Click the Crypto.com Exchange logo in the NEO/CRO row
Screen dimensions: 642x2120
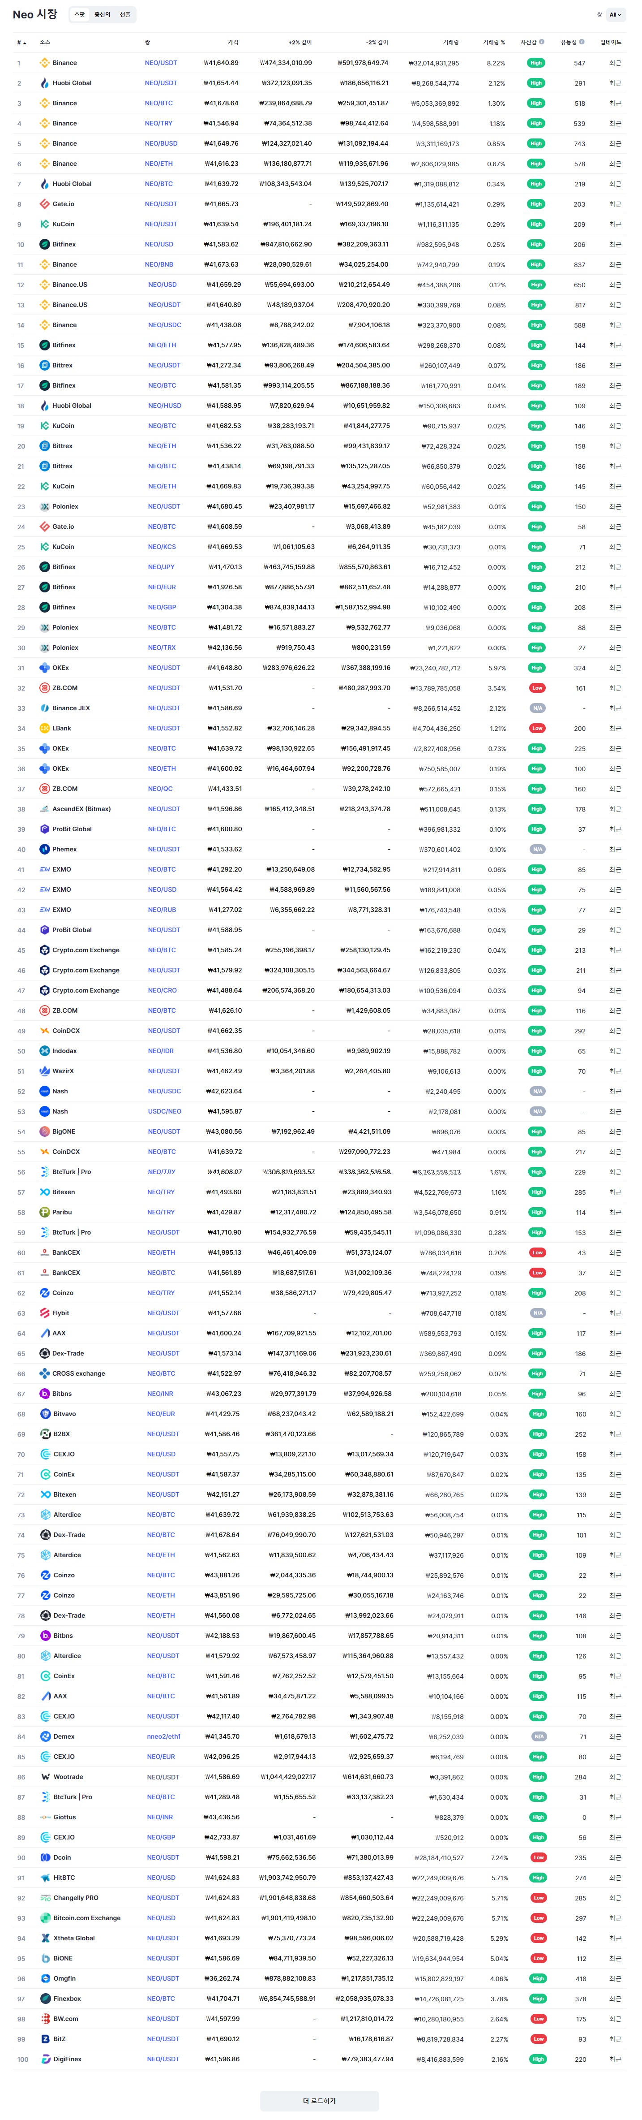(44, 990)
